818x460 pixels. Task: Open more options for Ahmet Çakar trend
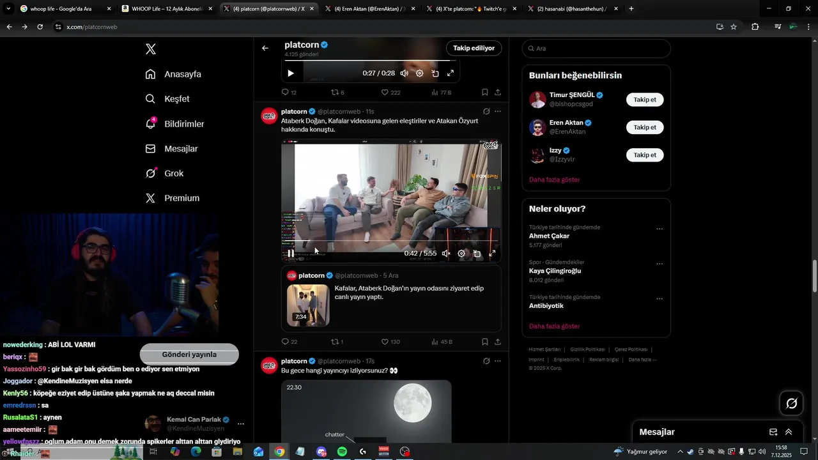click(x=660, y=229)
